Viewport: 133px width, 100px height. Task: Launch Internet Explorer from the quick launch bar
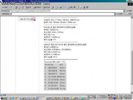(x=13, y=98)
